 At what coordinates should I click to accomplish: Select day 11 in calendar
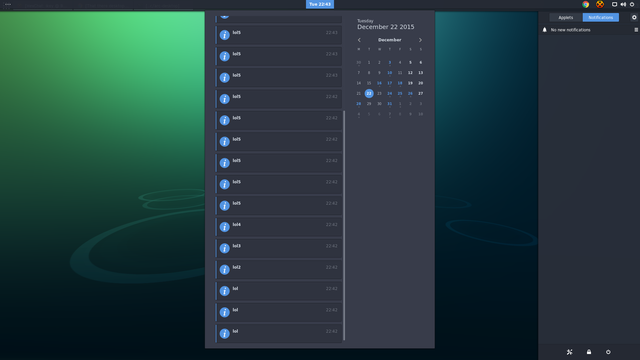(400, 73)
